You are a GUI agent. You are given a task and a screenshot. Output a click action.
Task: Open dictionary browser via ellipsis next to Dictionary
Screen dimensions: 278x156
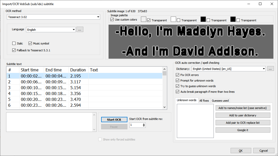(x=271, y=68)
